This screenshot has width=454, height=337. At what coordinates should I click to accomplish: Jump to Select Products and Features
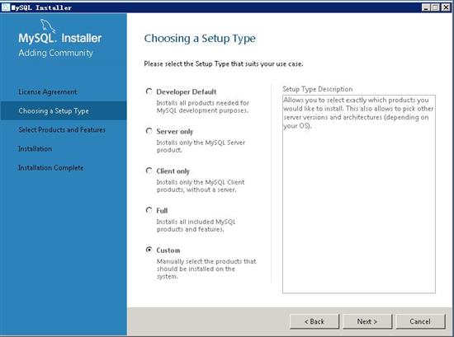[x=62, y=129]
